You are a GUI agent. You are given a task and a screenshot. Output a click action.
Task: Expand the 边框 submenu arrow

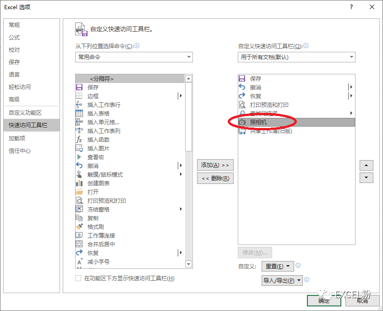coord(181,96)
